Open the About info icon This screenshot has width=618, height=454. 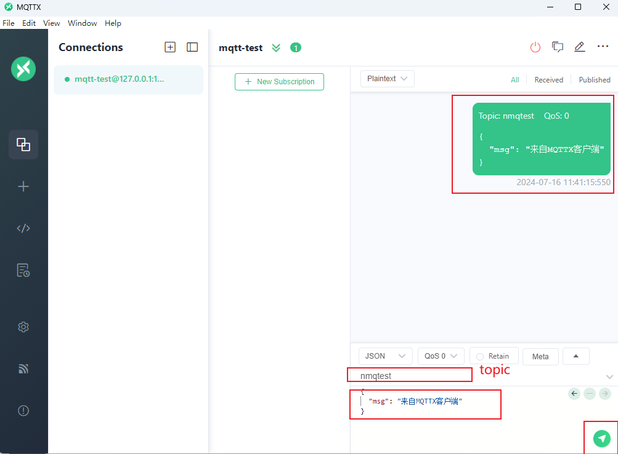pyautogui.click(x=23, y=411)
